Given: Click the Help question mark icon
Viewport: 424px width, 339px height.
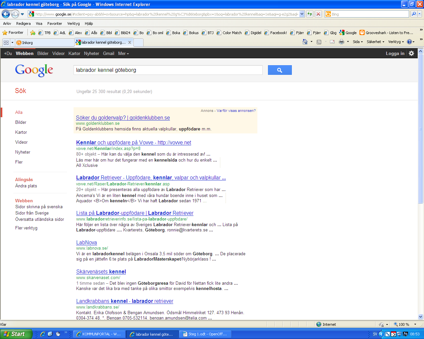Looking at the screenshot, I should [x=409, y=42].
